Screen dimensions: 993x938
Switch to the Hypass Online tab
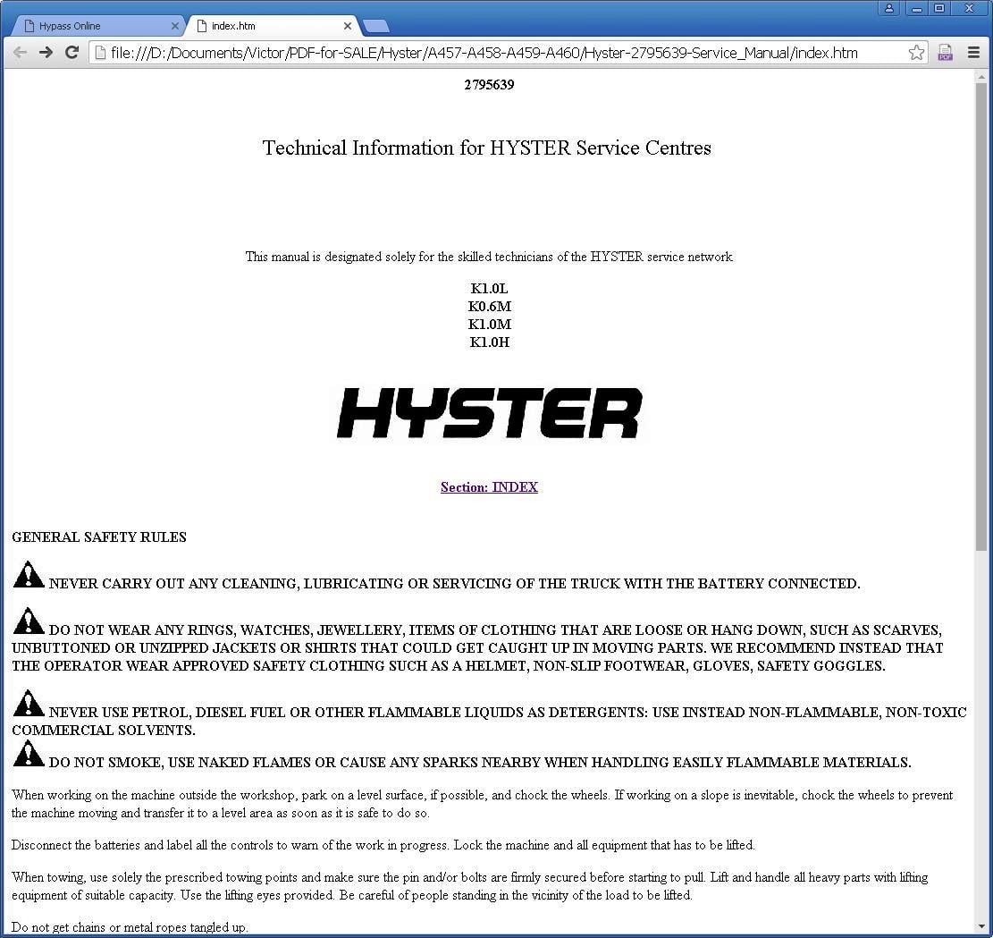(98, 26)
